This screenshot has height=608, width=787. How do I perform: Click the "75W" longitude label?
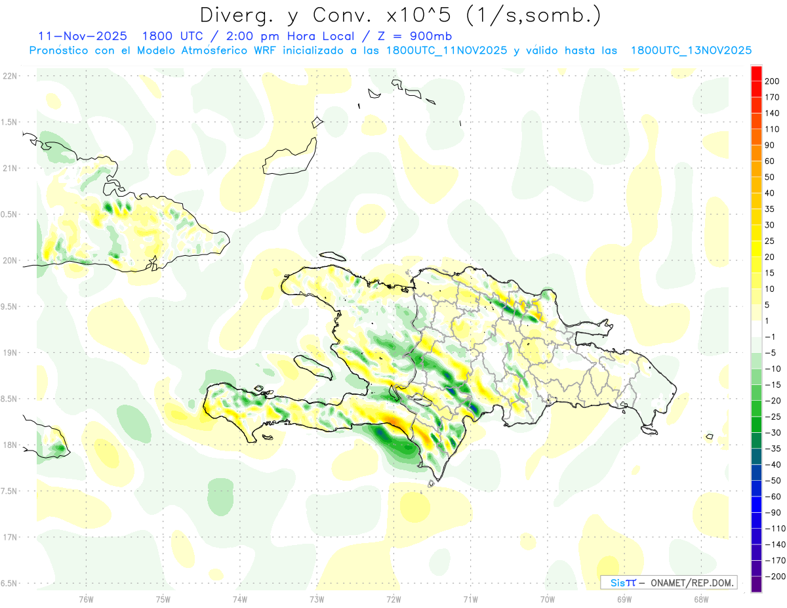pos(163,599)
